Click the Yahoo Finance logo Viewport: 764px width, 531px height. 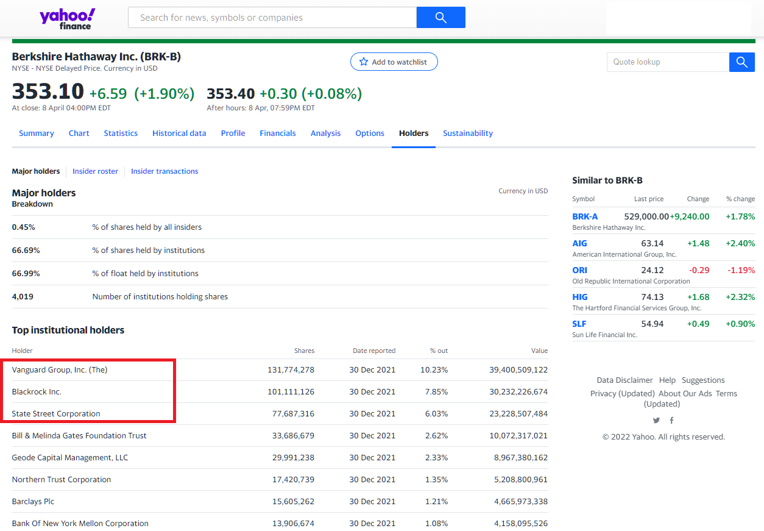coord(67,18)
